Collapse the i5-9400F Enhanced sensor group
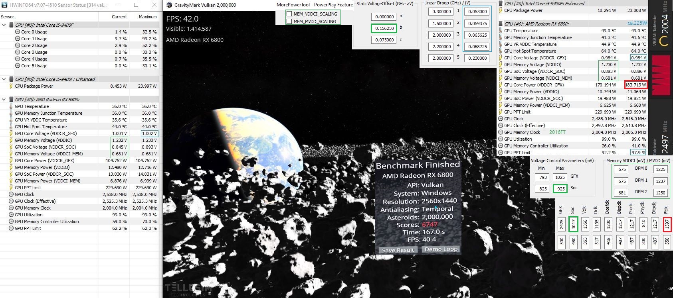The width and height of the screenshot is (673, 298). click(4, 79)
